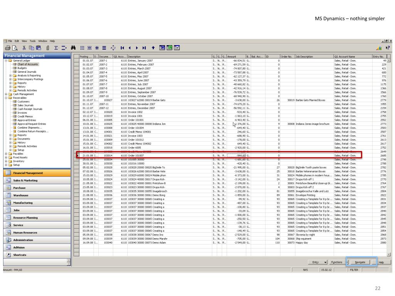This screenshot has width=395, height=296.
Task: Click the Show All toolbar icon
Action: [104, 48]
